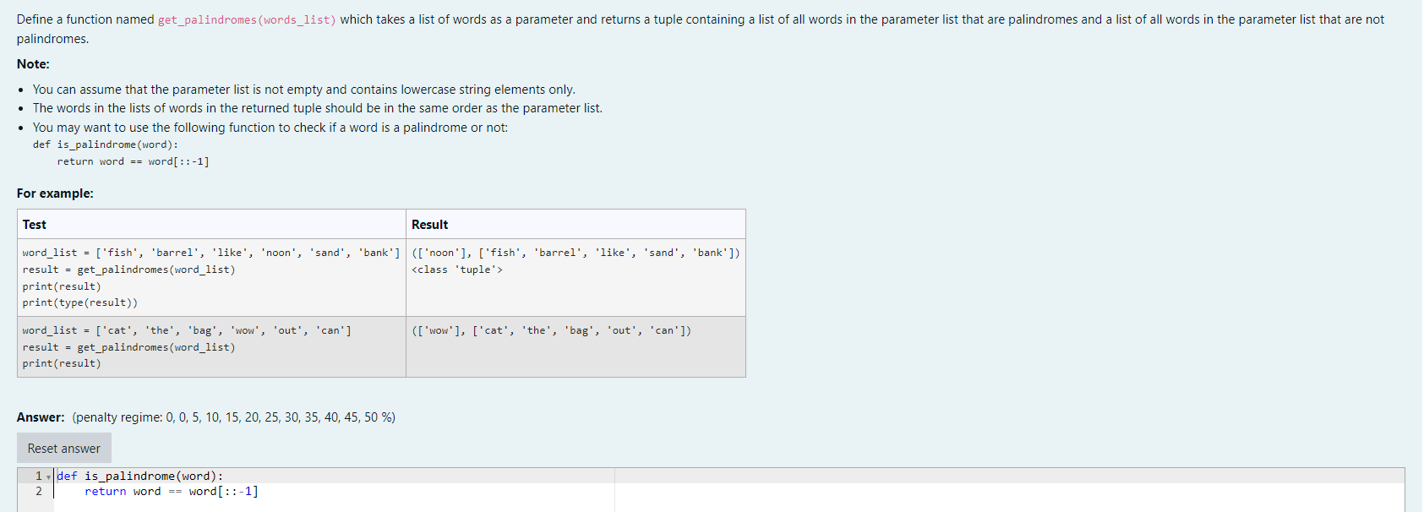This screenshot has width=1424, height=512.
Task: Click the 'return word == word[::-1]' snippet in note
Action: pos(134,161)
